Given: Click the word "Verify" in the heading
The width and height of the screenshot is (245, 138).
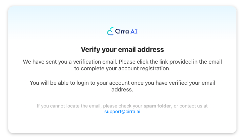Looking at the screenshot, I should point(90,50).
